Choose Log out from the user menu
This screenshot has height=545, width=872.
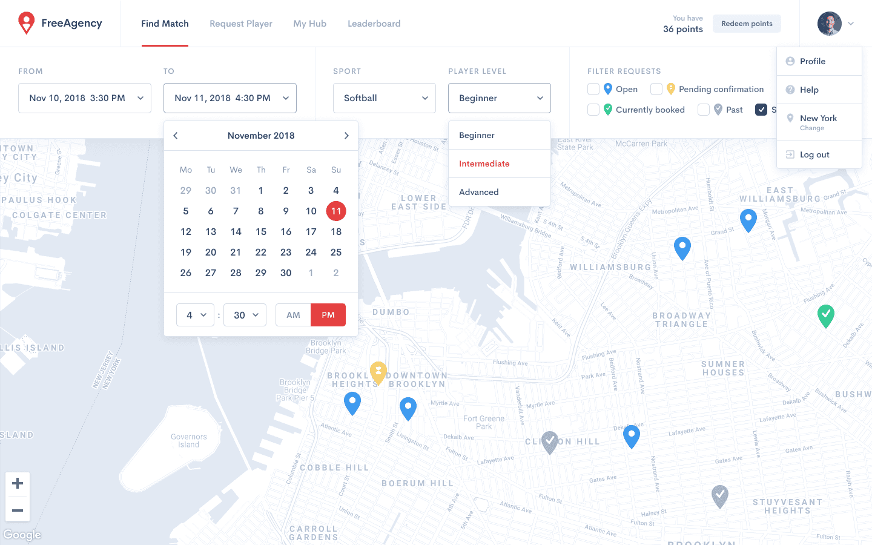pyautogui.click(x=814, y=154)
